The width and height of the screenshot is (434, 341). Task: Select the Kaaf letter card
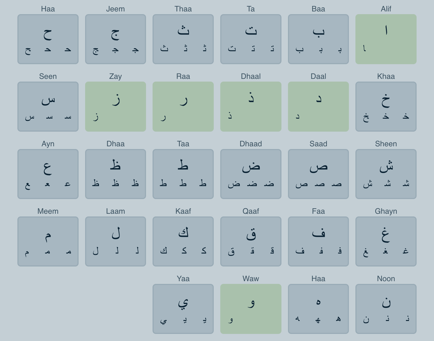[x=183, y=241]
